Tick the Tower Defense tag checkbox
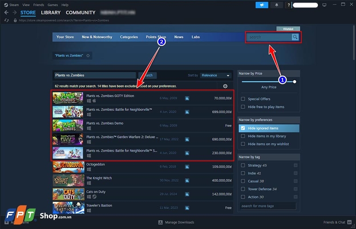Screen dimensions: 356x229 point(243,189)
